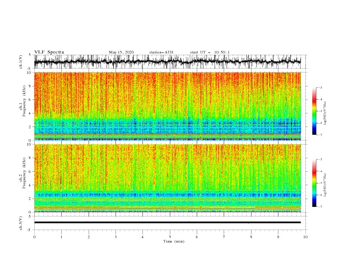Screen dimensions: 344x266
Task: Click the time axis tick label "10"
Action: [x=305, y=237]
